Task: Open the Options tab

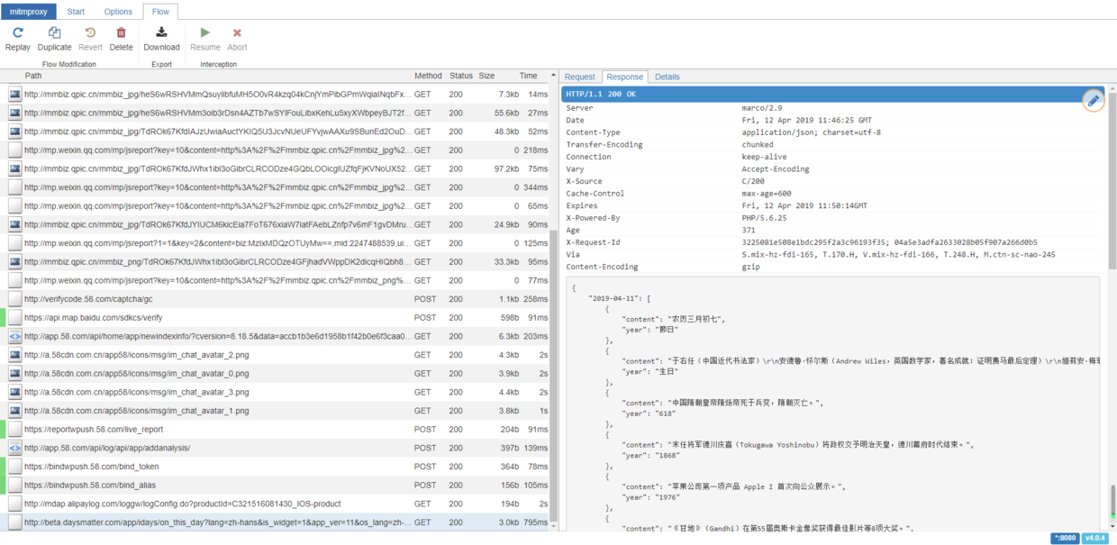Action: 118,12
